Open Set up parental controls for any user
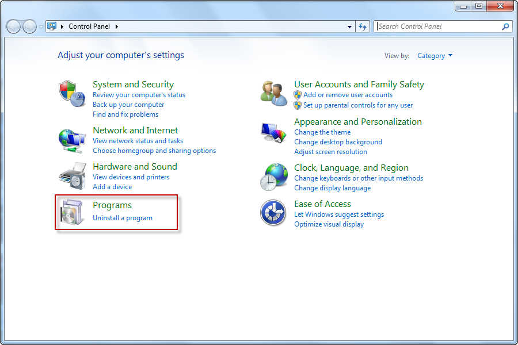 [x=358, y=105]
